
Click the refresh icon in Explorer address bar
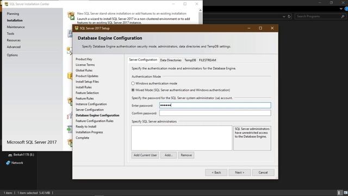[x=289, y=16]
